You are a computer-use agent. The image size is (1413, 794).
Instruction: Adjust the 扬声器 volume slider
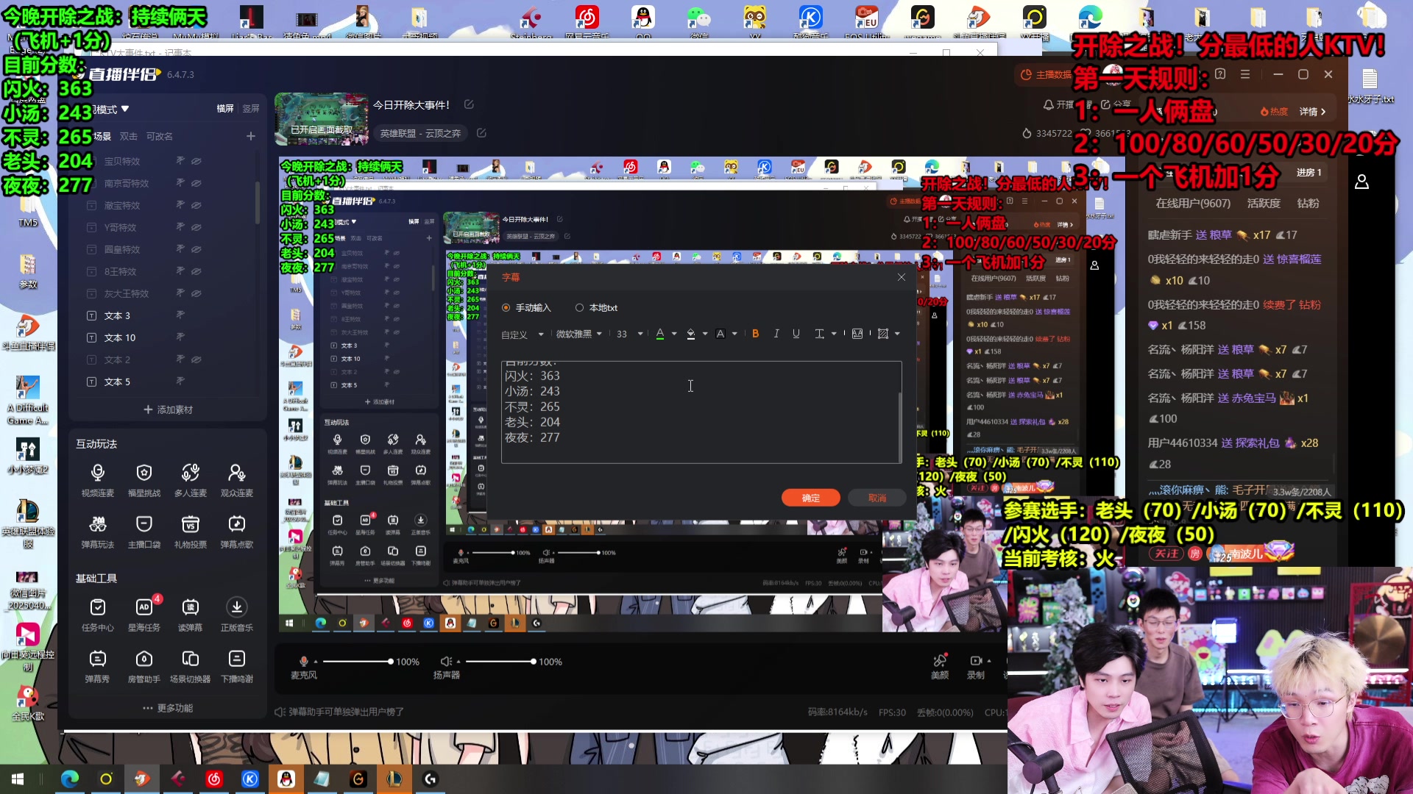(500, 662)
